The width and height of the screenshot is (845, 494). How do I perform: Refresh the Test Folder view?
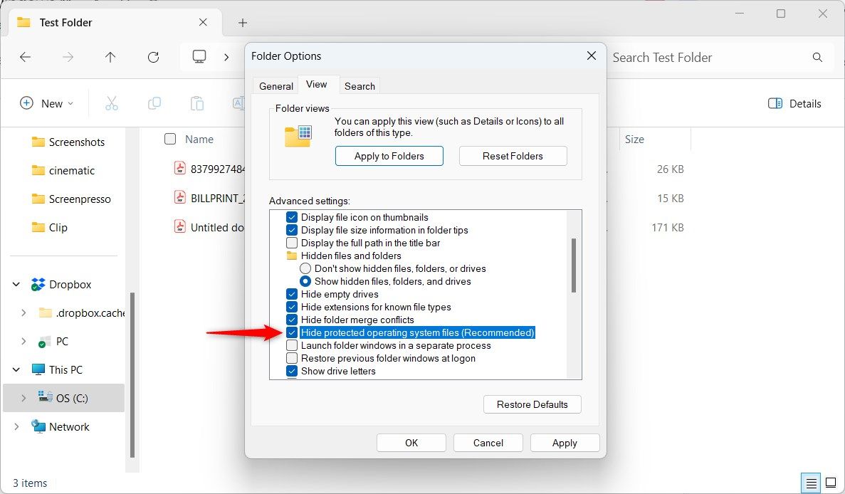coord(154,57)
